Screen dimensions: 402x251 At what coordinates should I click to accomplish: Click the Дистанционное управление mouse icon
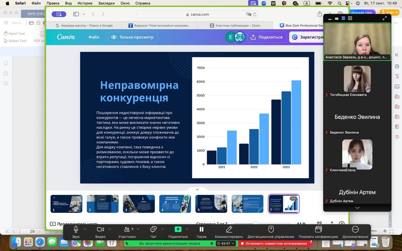click(271, 229)
